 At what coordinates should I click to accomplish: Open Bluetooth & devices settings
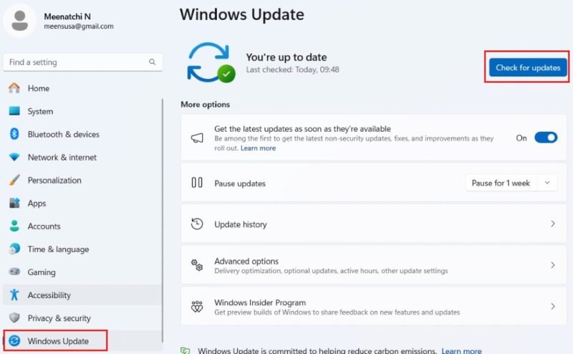[x=82, y=134]
